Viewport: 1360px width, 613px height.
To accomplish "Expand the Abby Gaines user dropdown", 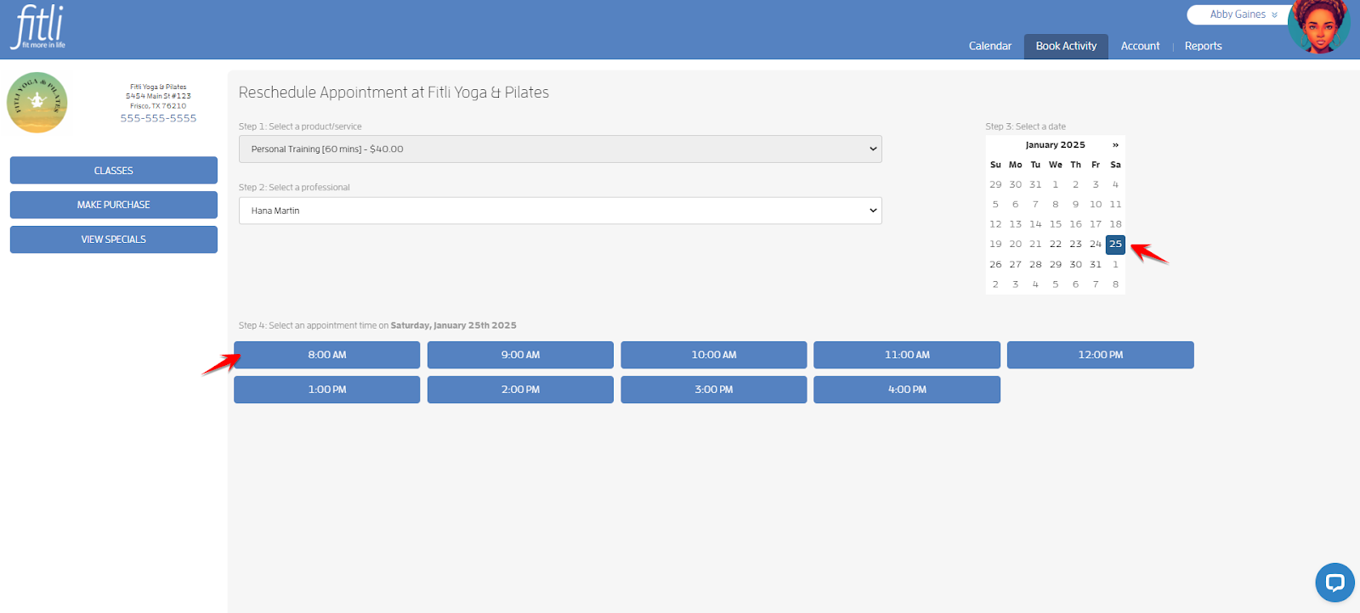I will [1243, 14].
